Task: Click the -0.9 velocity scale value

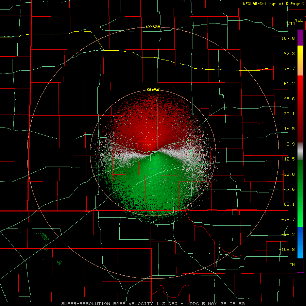Action: click(289, 144)
